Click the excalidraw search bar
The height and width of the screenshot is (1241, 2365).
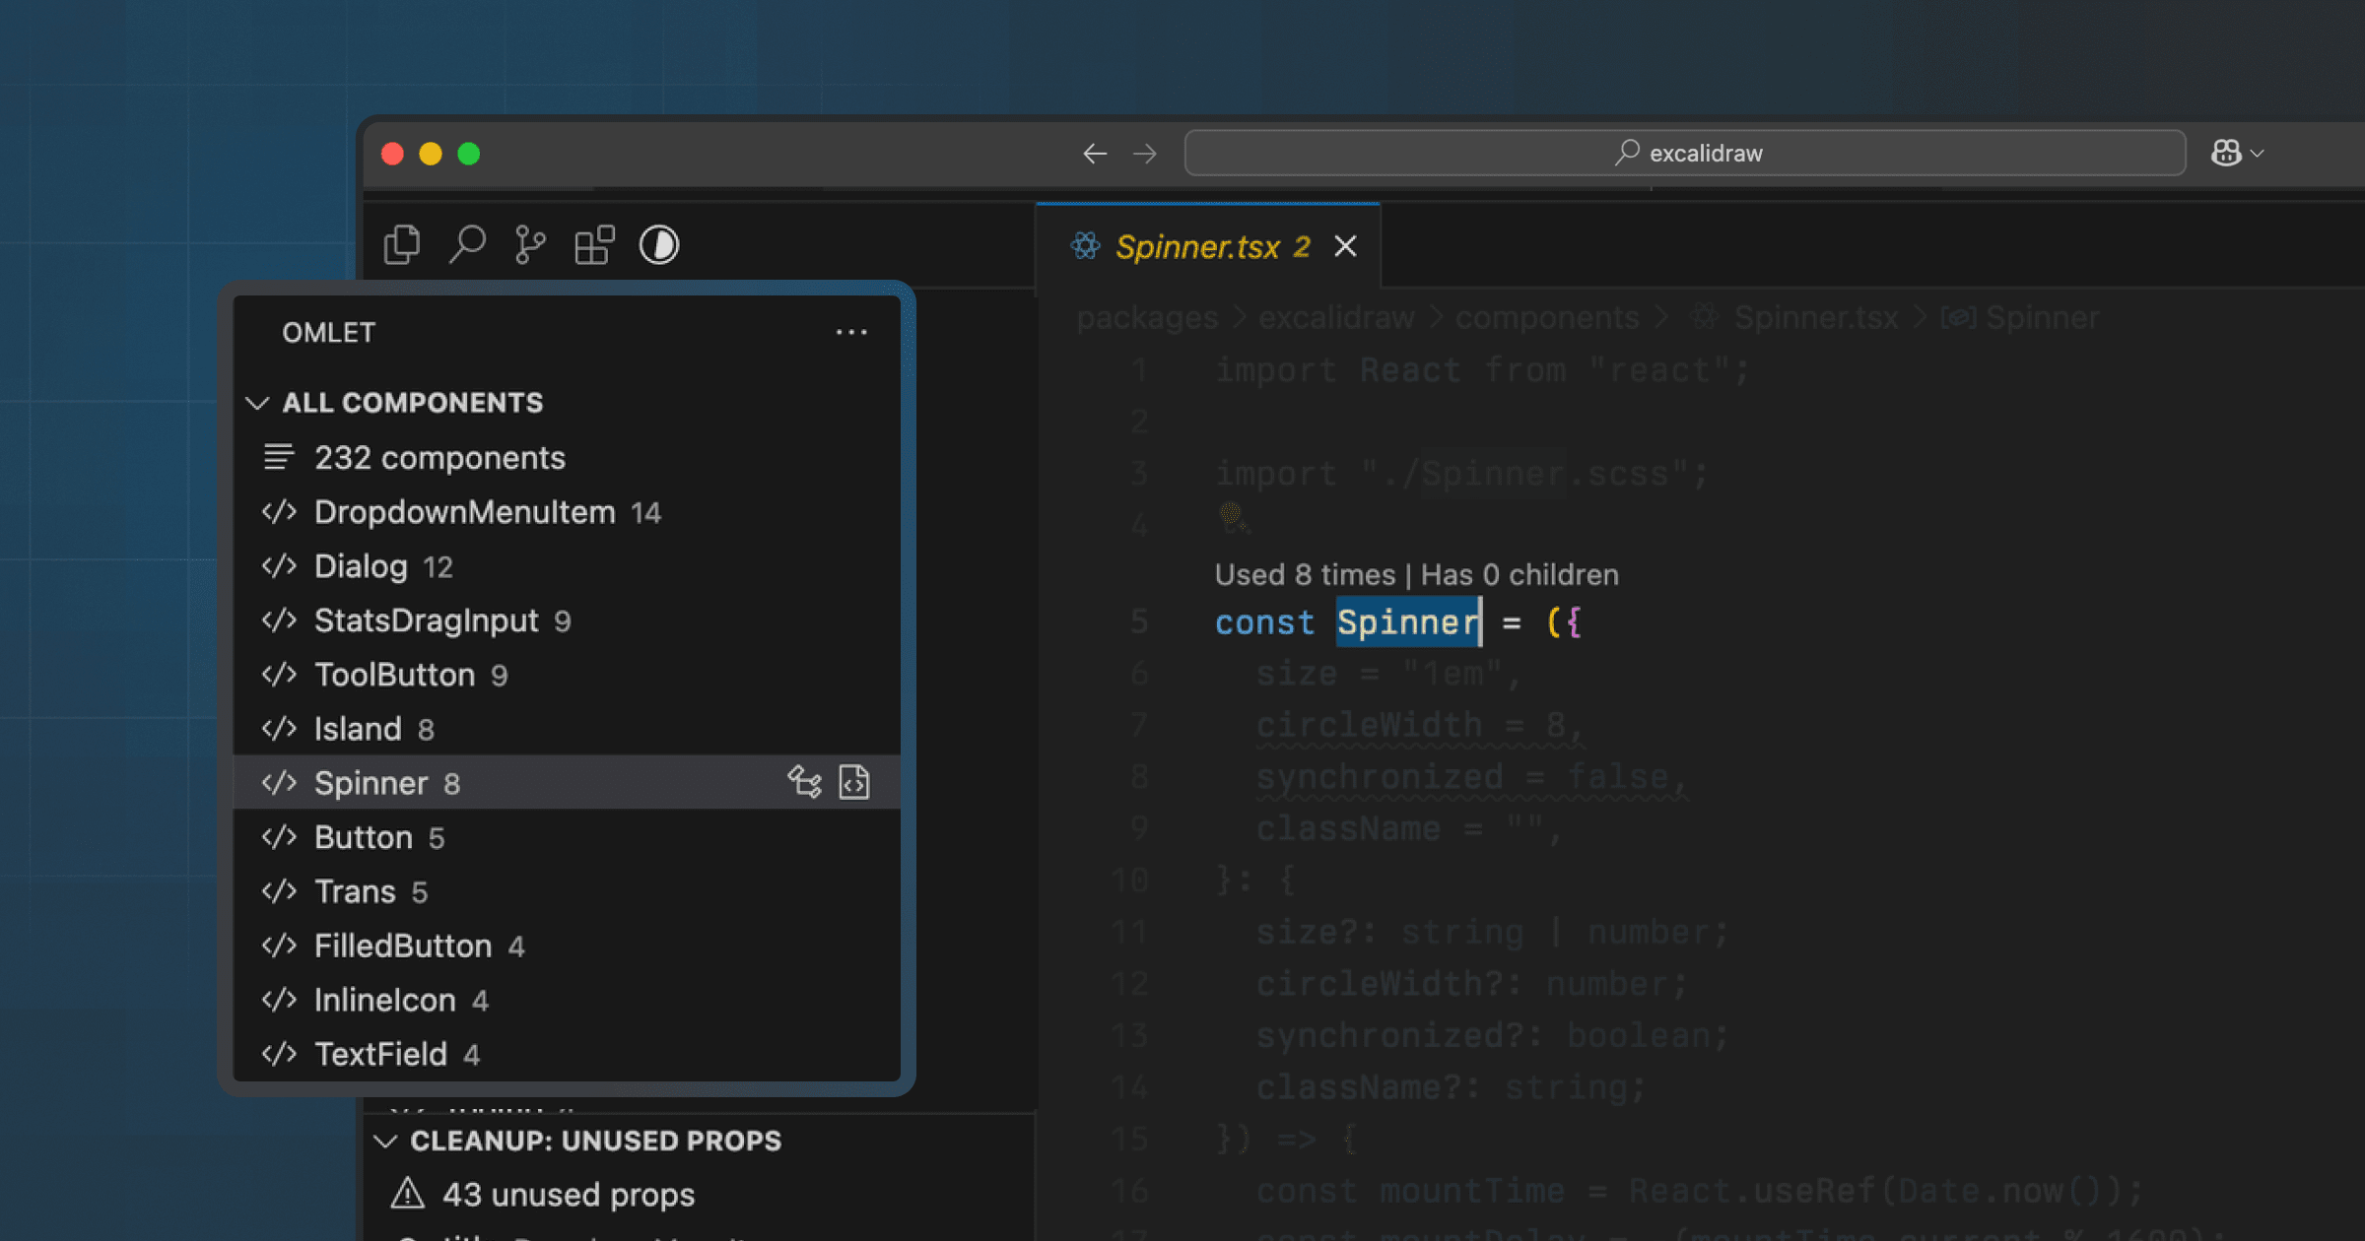[x=1685, y=153]
